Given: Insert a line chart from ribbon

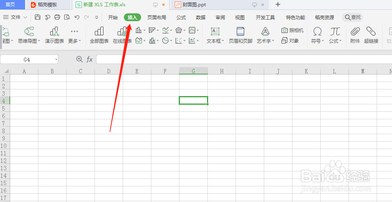Looking at the screenshot, I should [165, 31].
